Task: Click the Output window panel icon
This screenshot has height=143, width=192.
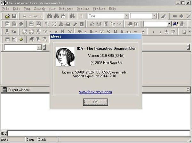Action: point(4,90)
